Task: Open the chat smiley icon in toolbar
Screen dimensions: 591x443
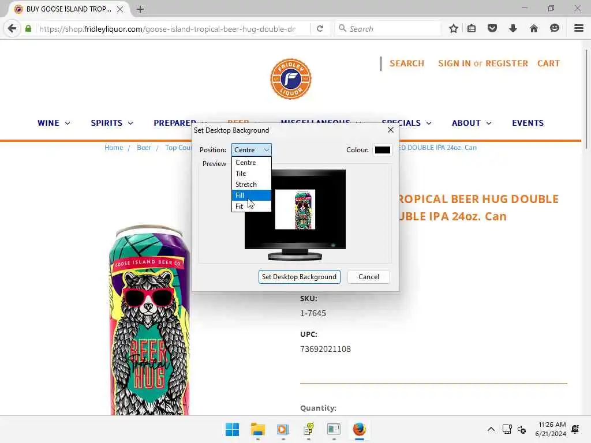Action: pos(555,28)
